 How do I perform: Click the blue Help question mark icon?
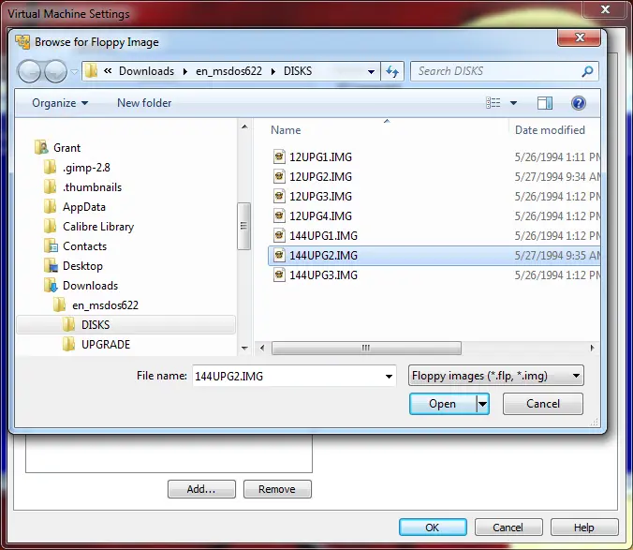(578, 103)
